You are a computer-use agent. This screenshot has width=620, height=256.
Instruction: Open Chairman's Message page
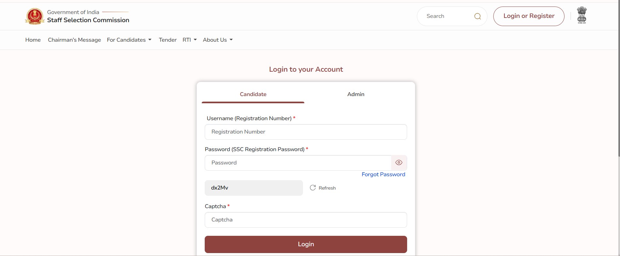(74, 40)
